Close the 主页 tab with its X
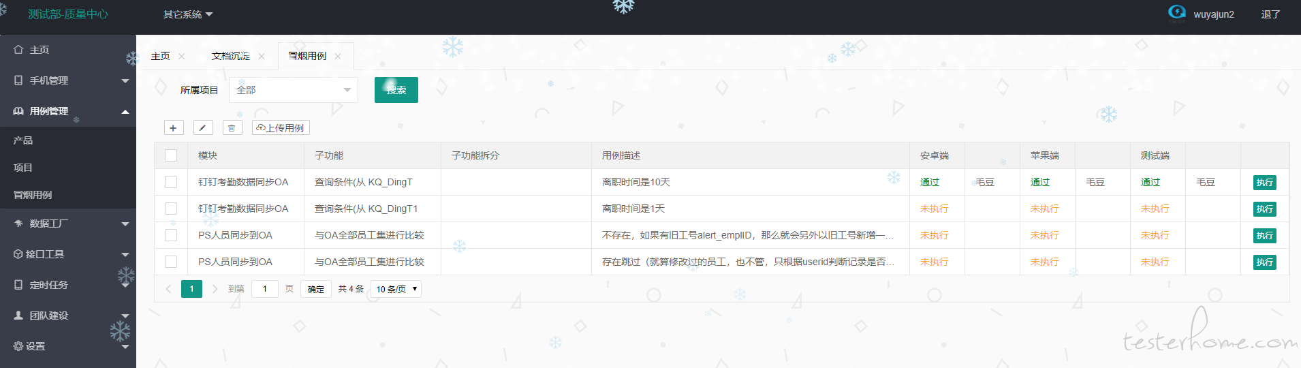This screenshot has width=1301, height=368. (182, 57)
